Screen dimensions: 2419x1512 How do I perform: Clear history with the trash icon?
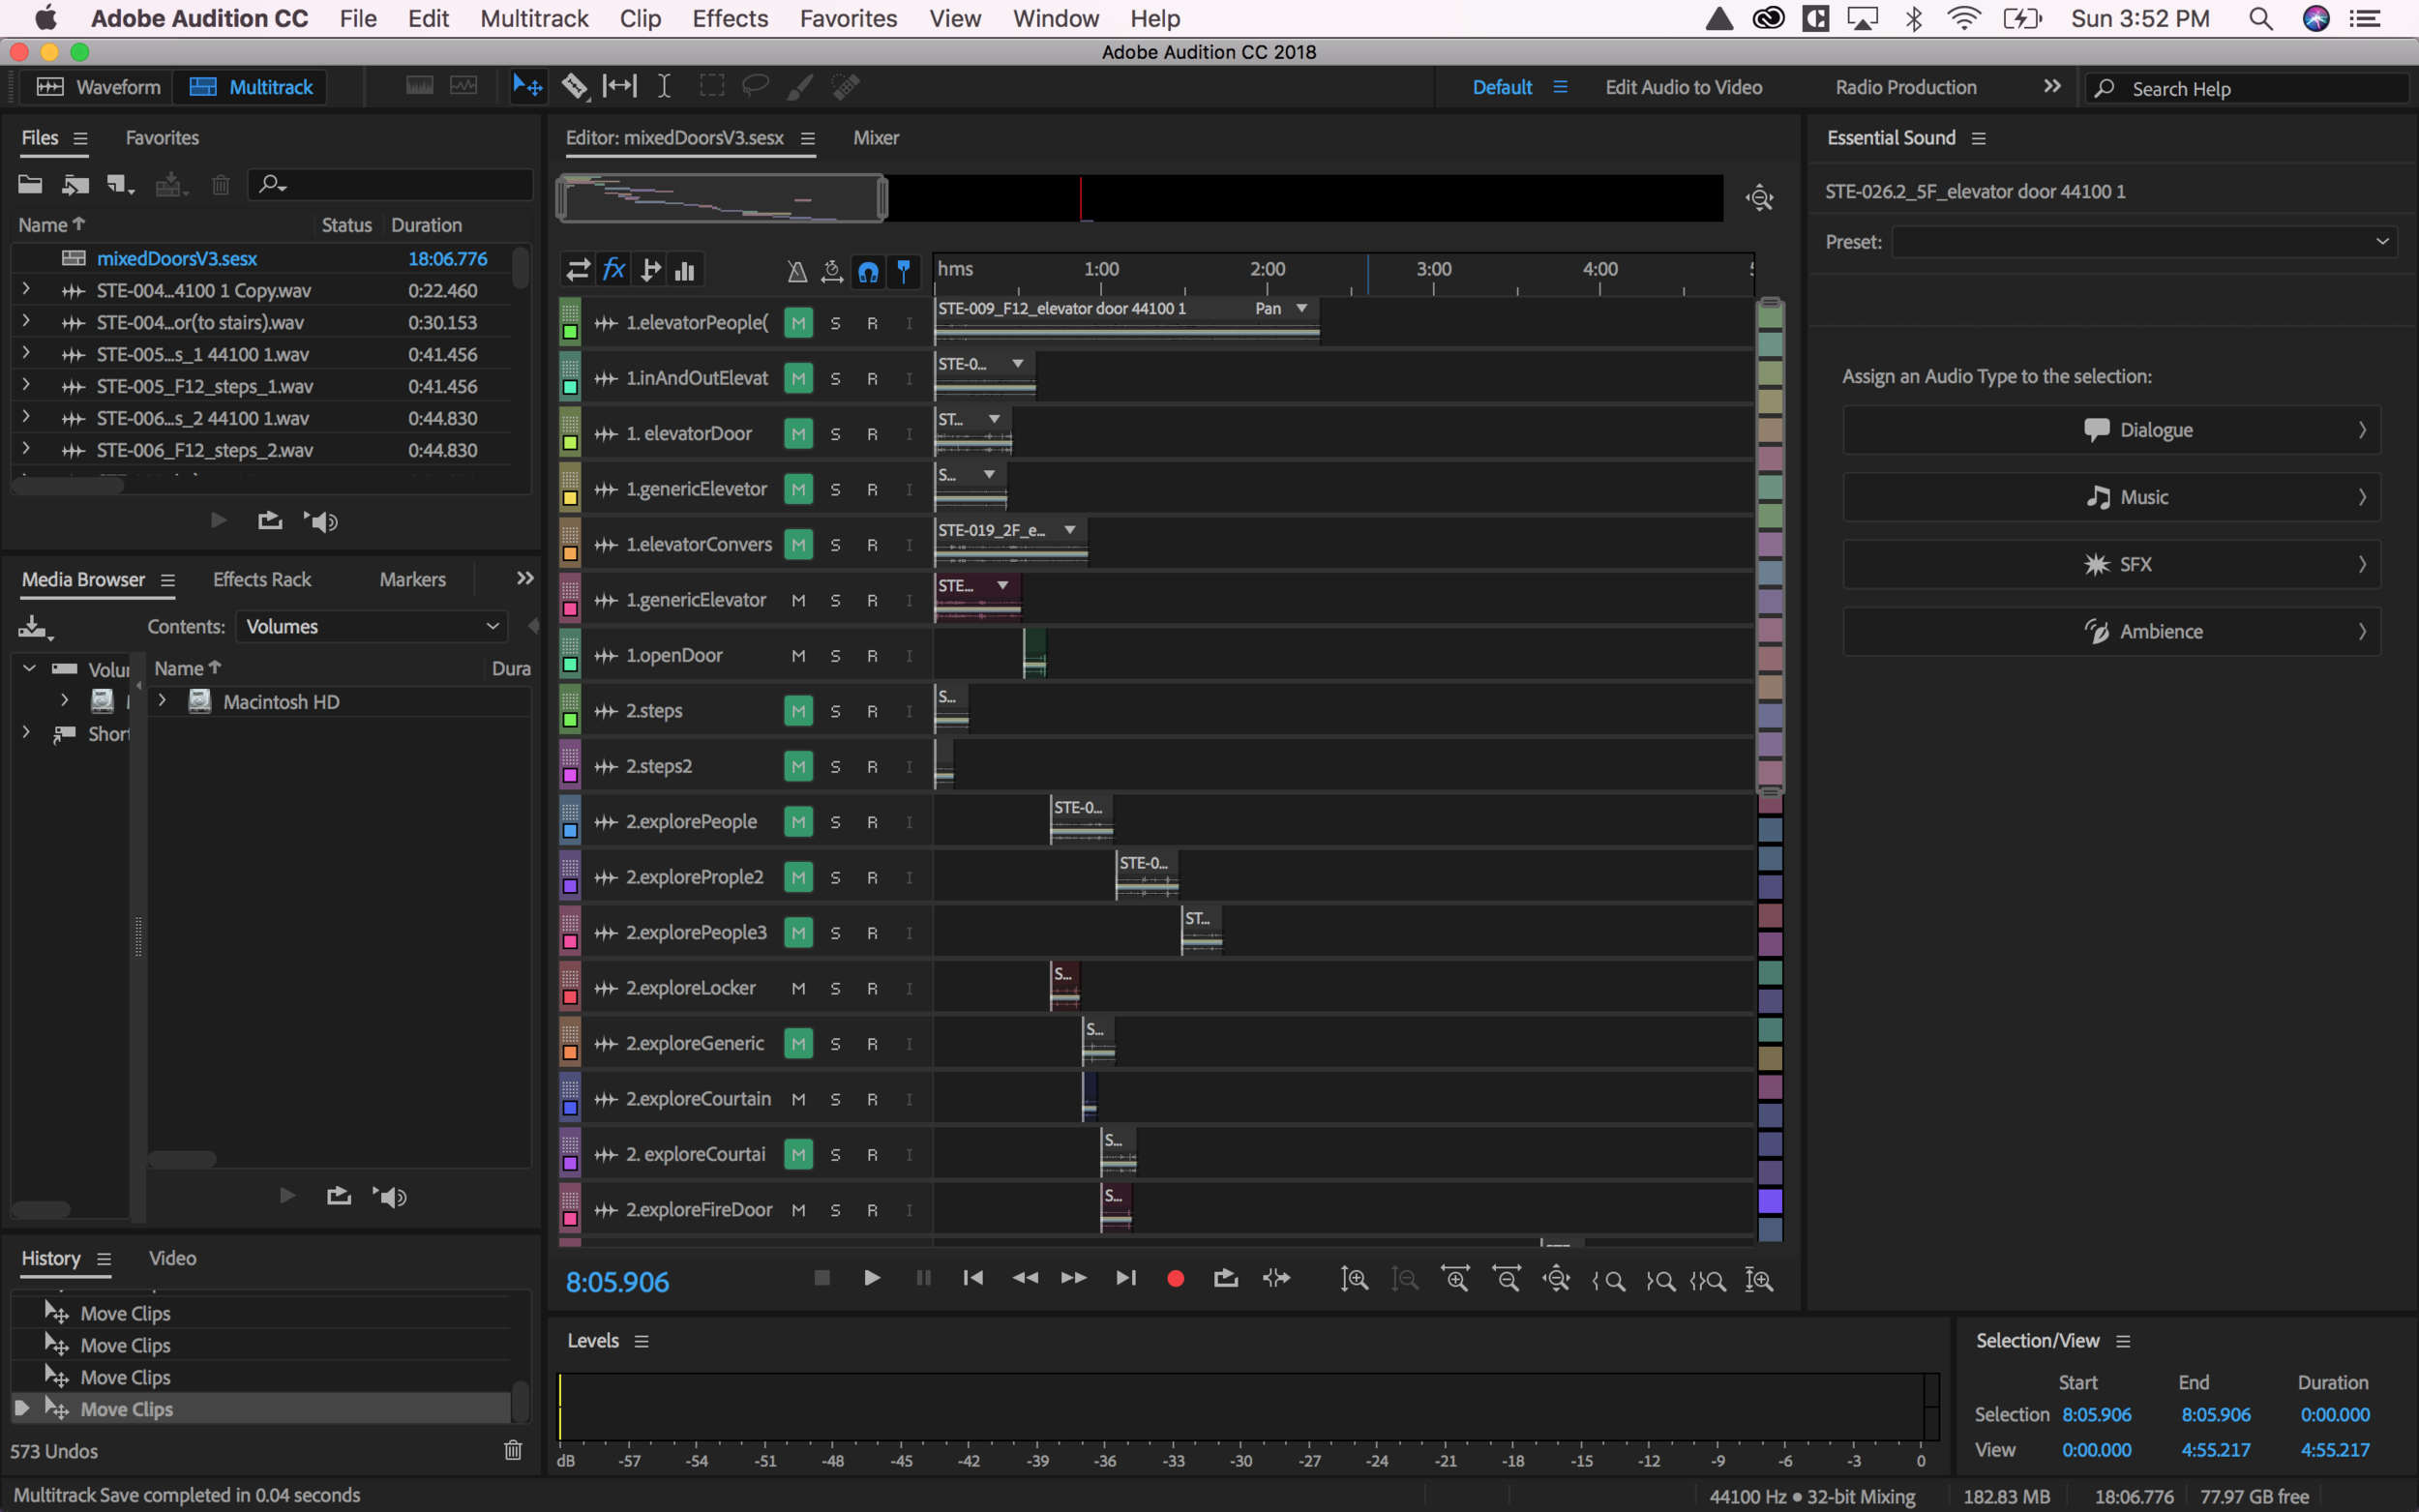point(513,1450)
